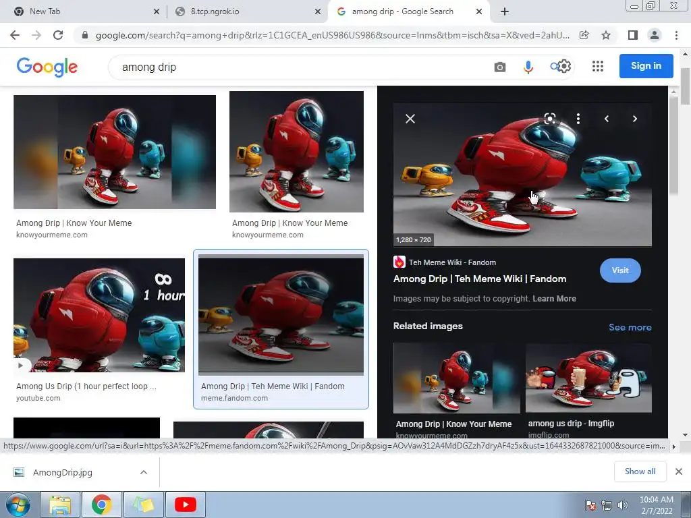Click Teh Meme Wiki - Fandom source
The image size is (691, 518).
[452, 262]
